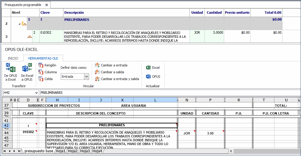The image size is (301, 156).
Task: Select spreadsheet row header 42
Action: pyautogui.click(x=6, y=126)
